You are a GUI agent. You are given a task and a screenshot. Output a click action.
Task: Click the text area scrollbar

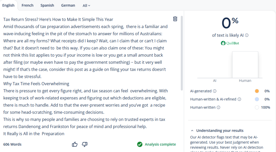182,54
